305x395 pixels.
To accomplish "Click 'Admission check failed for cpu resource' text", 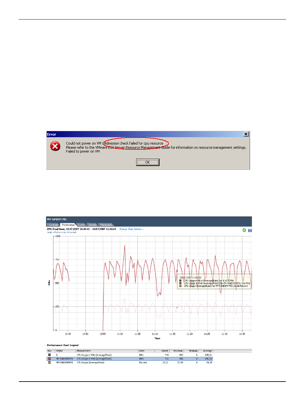I will coord(134,143).
